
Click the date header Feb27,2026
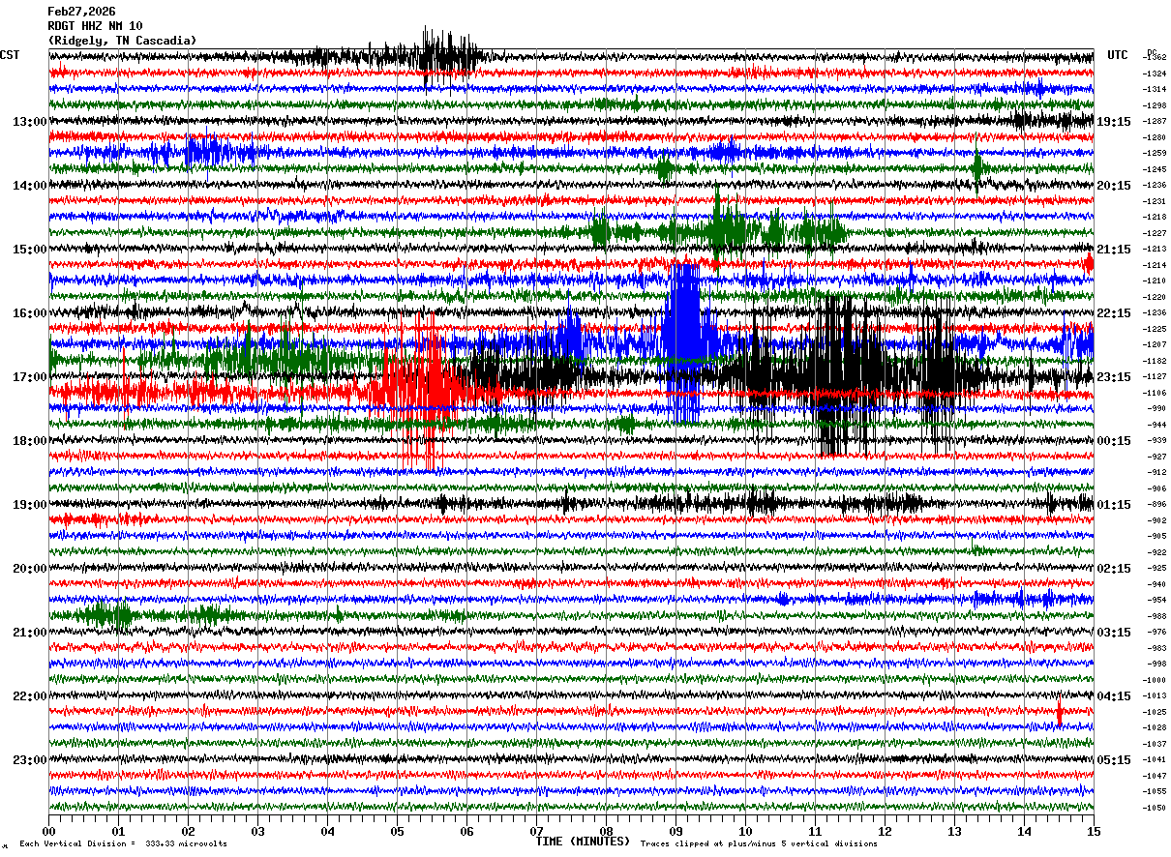click(x=81, y=12)
